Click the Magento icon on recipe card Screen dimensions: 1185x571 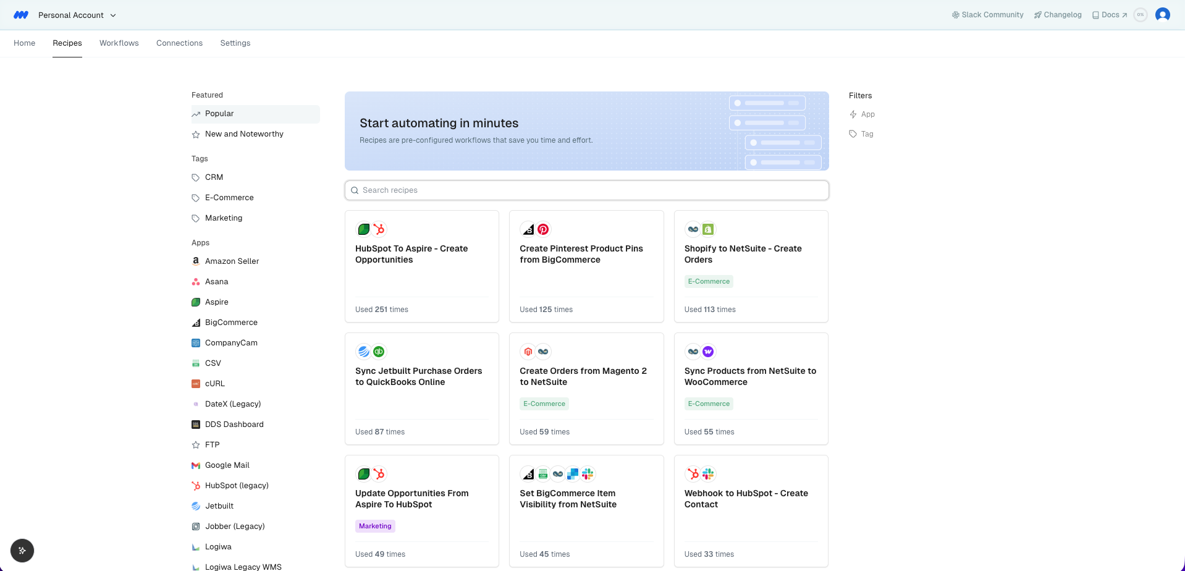coord(528,352)
